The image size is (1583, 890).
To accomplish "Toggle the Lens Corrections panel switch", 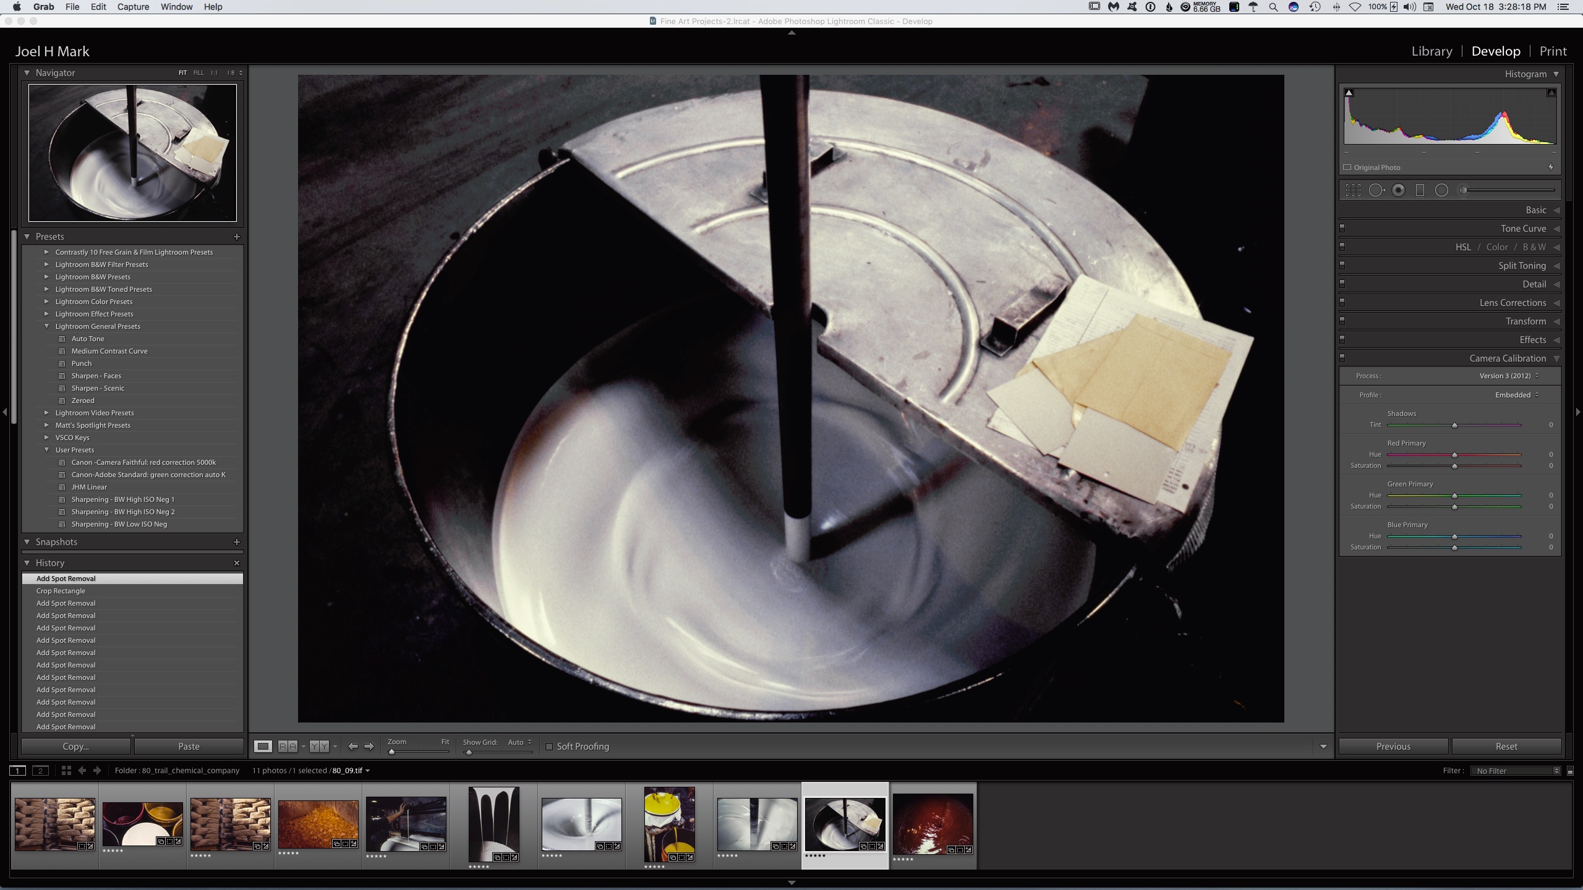I will point(1342,302).
